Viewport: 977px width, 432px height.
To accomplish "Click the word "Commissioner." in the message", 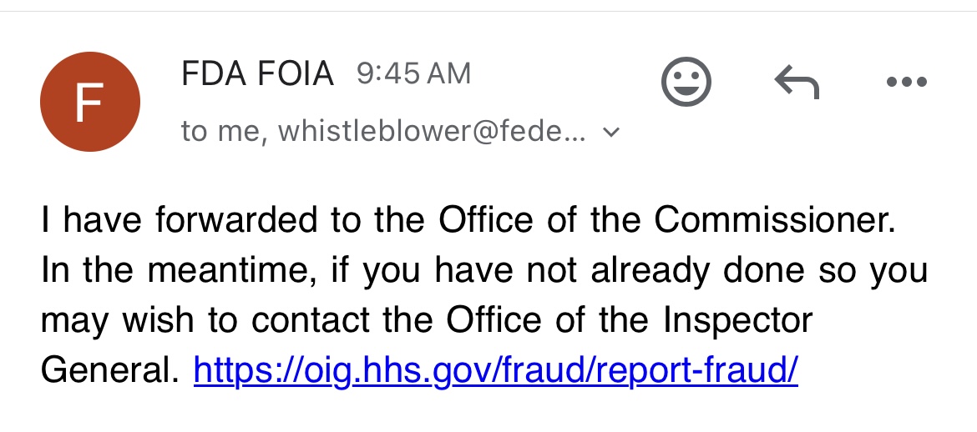I will (x=775, y=220).
